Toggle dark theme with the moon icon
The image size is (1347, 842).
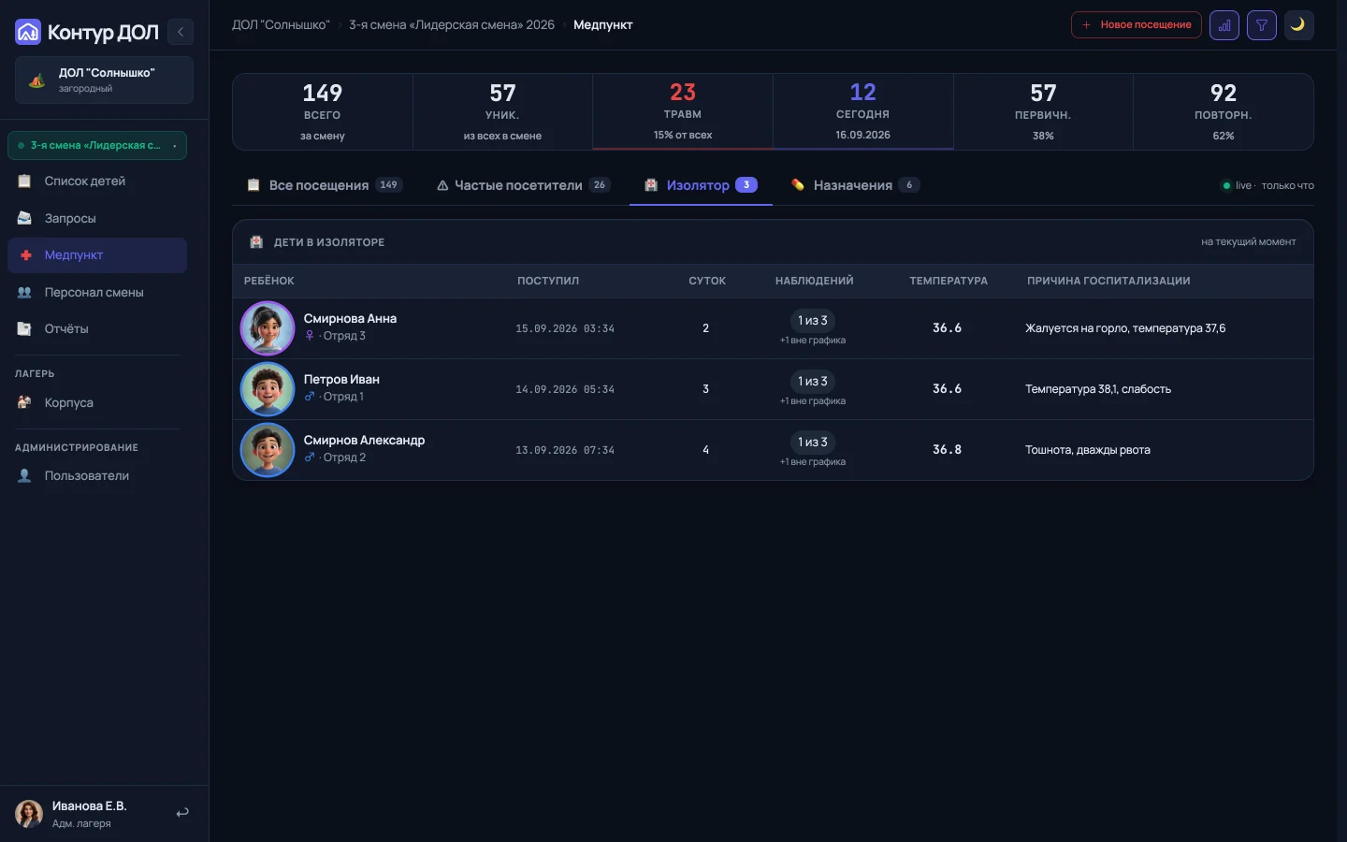1298,25
